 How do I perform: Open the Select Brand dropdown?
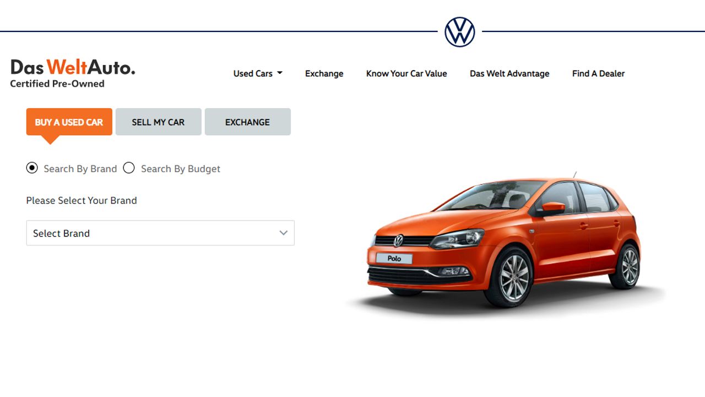coord(160,233)
